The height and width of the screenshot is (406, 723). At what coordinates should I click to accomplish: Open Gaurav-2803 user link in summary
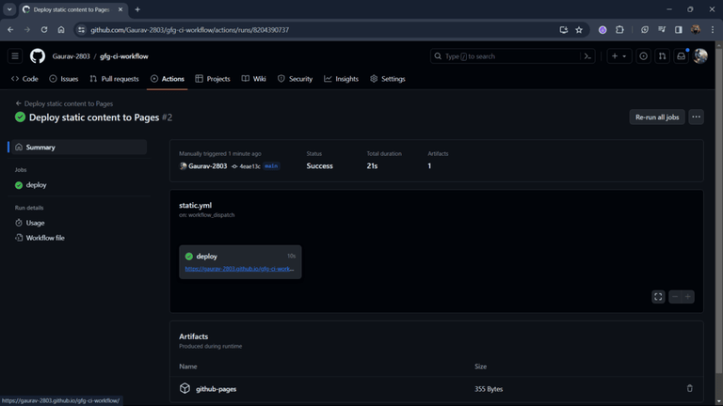coord(207,166)
